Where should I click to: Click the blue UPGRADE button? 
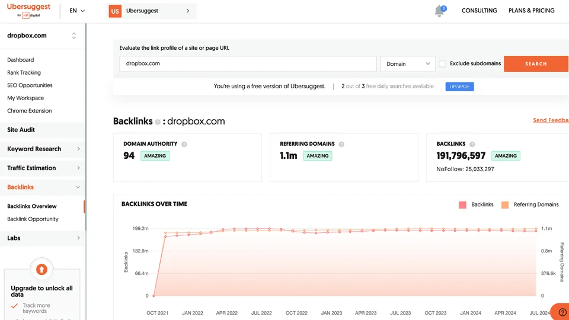[459, 87]
